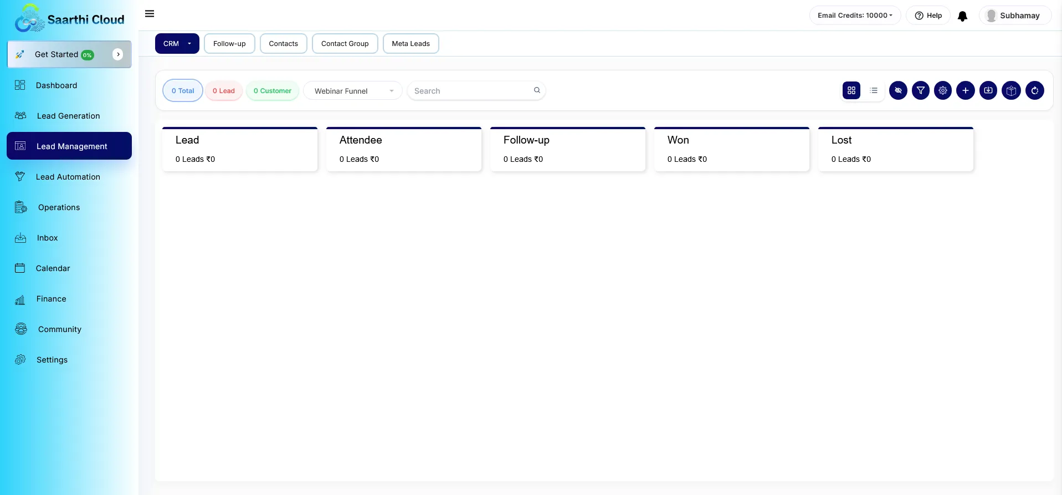Refresh the leads with the reload icon

point(1034,90)
